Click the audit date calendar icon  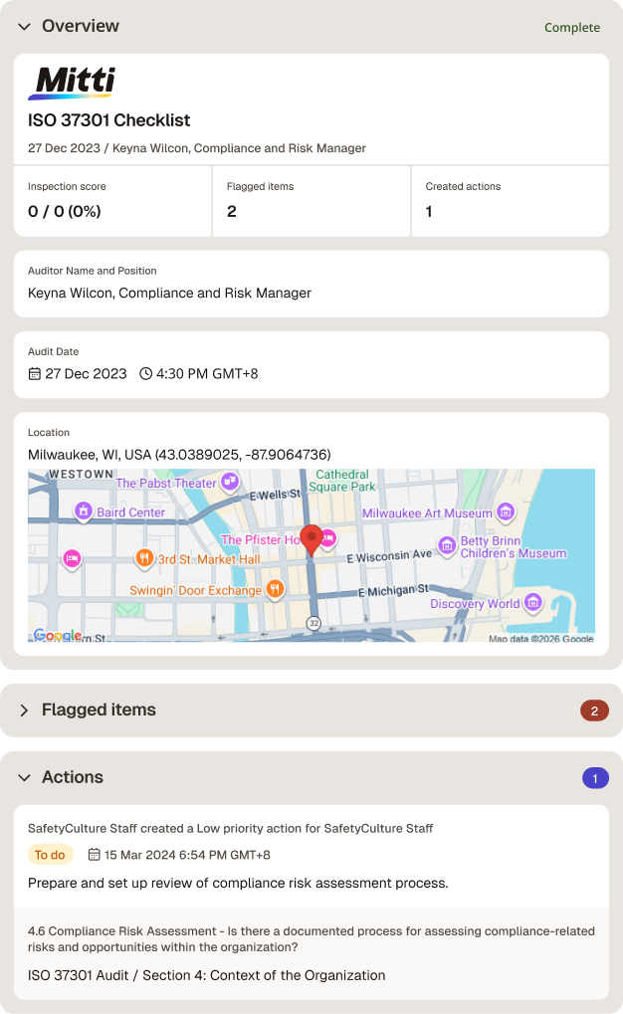[x=34, y=374]
